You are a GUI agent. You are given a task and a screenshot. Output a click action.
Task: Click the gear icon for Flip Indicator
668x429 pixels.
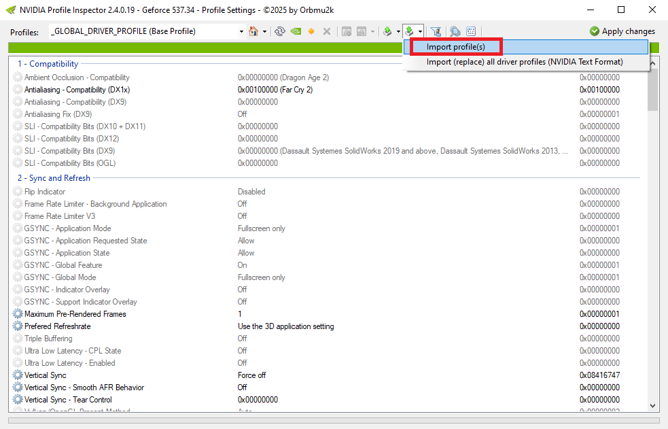tap(18, 192)
